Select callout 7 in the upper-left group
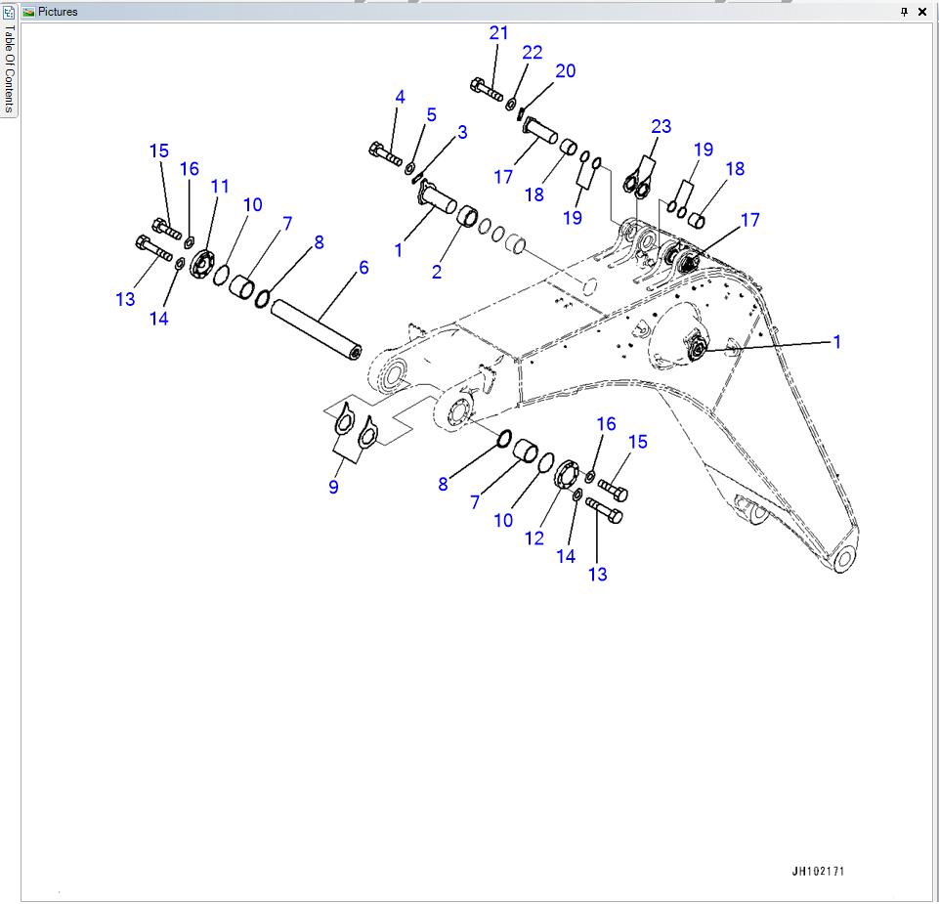The width and height of the screenshot is (939, 904). tap(287, 223)
